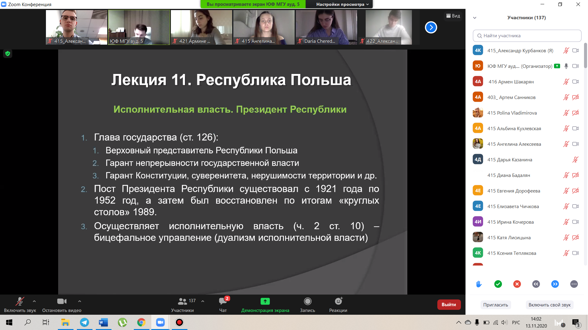The width and height of the screenshot is (588, 330).
Task: Open uTorrent from taskbar
Action: coord(123,322)
